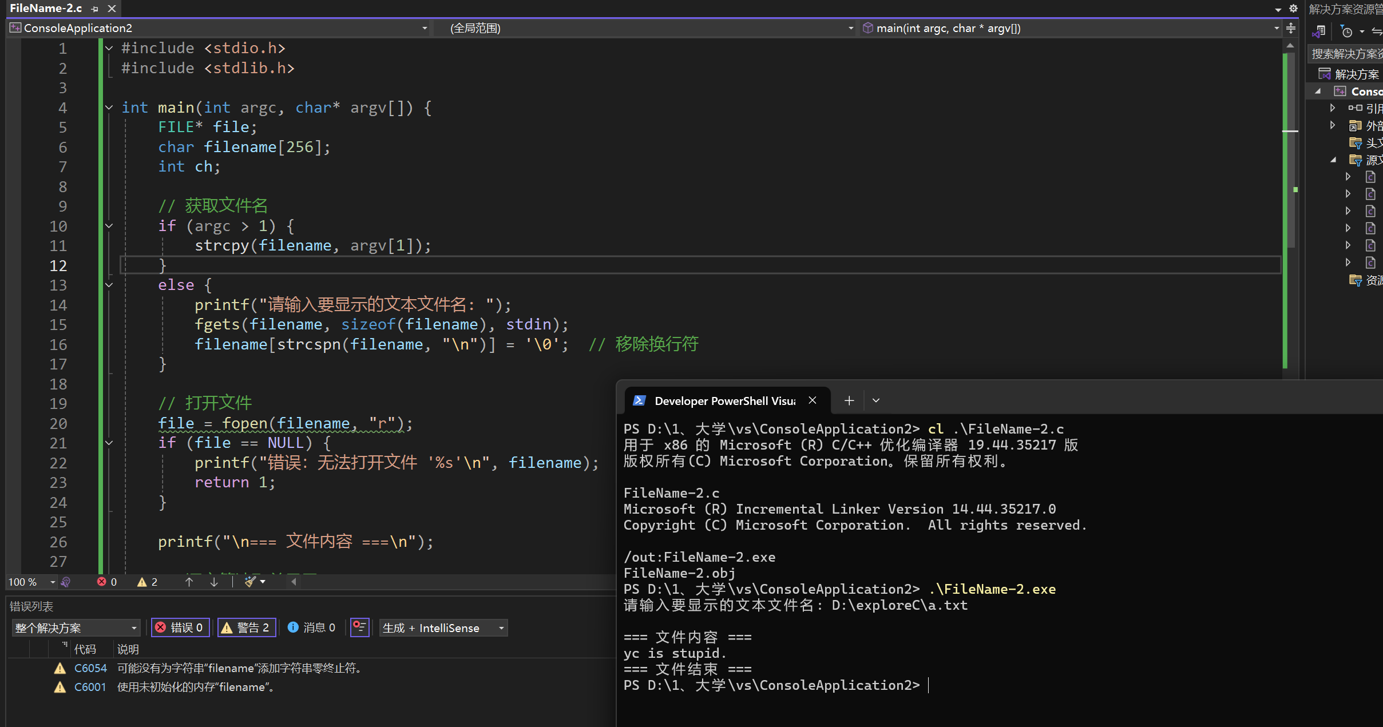Toggle the 错误 0 errors filter

(180, 627)
